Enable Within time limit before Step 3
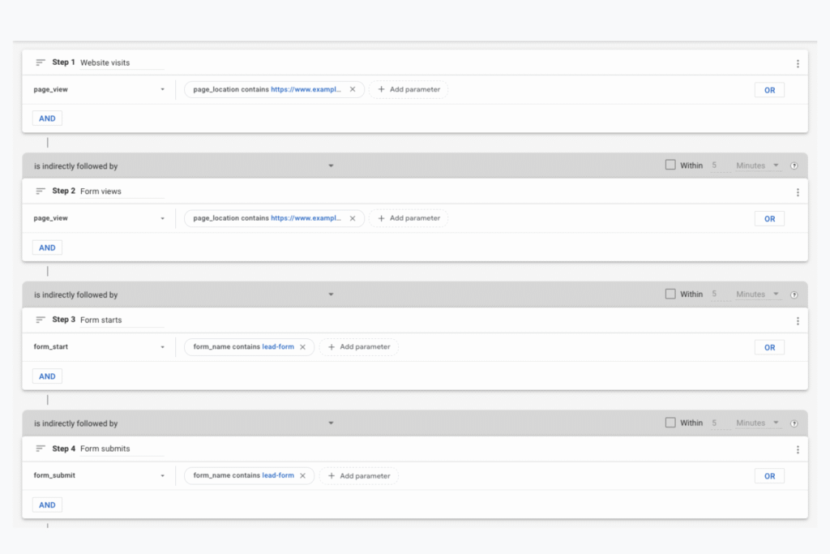Image resolution: width=830 pixels, height=554 pixels. click(670, 294)
